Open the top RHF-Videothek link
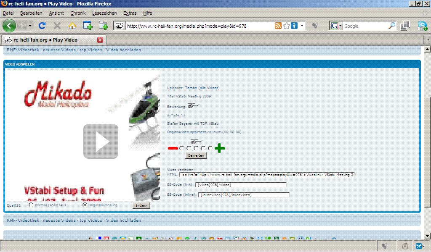This screenshot has height=252, width=431. [x=23, y=50]
